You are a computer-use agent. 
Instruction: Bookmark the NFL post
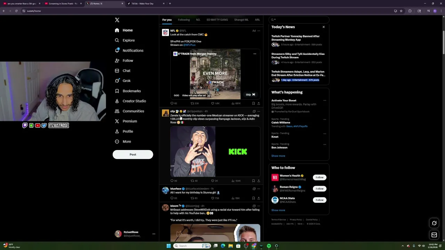coord(253,103)
